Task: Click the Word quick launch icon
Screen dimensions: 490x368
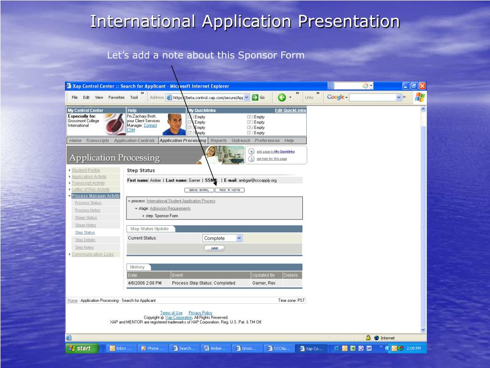Action: pyautogui.click(x=369, y=348)
